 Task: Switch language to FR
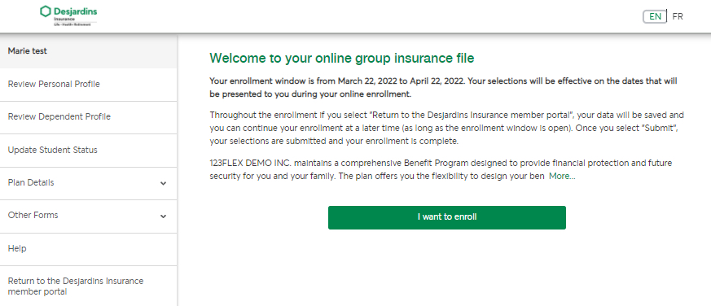point(678,17)
